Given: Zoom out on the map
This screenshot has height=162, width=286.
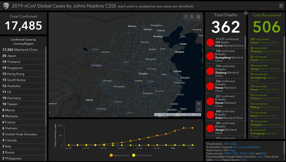Looking at the screenshot, I should click(x=199, y=109).
